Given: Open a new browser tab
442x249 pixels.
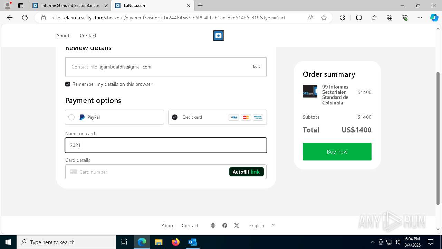Looking at the screenshot, I should [200, 6].
